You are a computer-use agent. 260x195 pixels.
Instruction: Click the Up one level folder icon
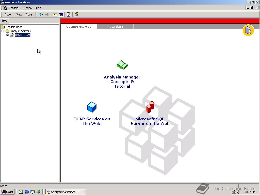[55, 14]
